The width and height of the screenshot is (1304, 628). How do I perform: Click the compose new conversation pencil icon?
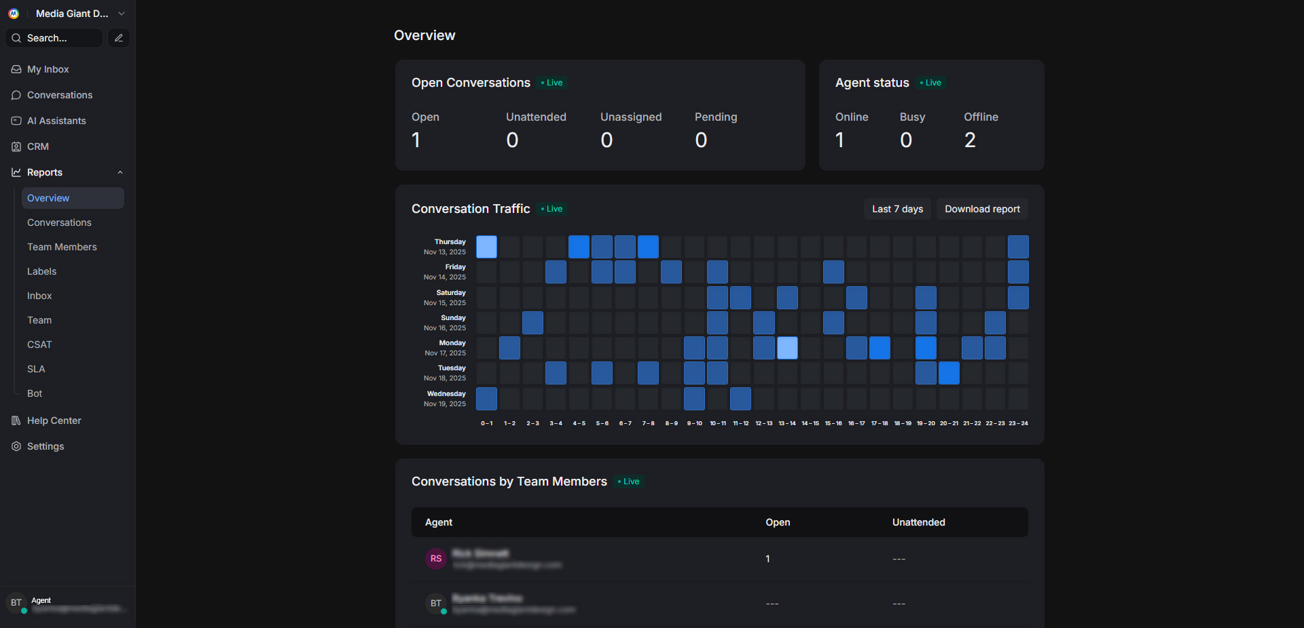tap(119, 38)
